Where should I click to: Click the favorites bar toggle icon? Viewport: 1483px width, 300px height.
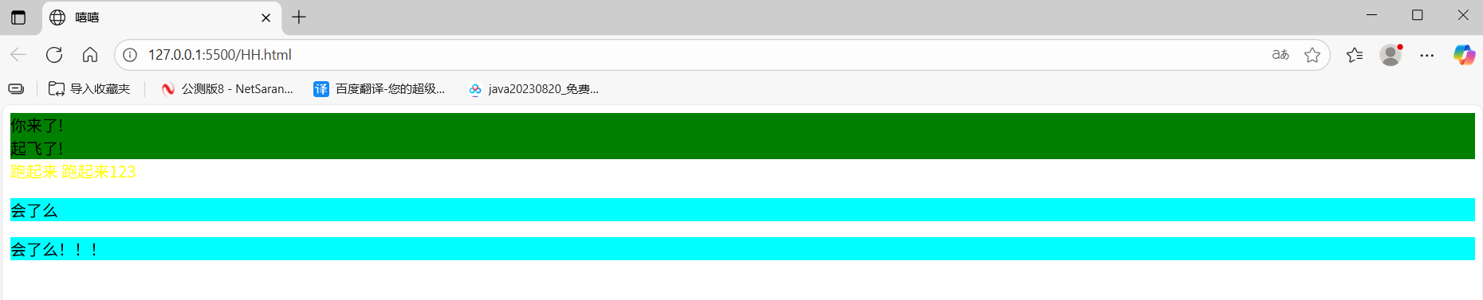[x=16, y=89]
